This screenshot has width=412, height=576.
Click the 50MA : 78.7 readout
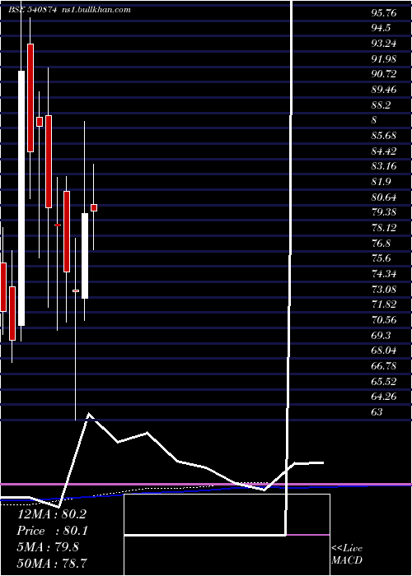51,563
